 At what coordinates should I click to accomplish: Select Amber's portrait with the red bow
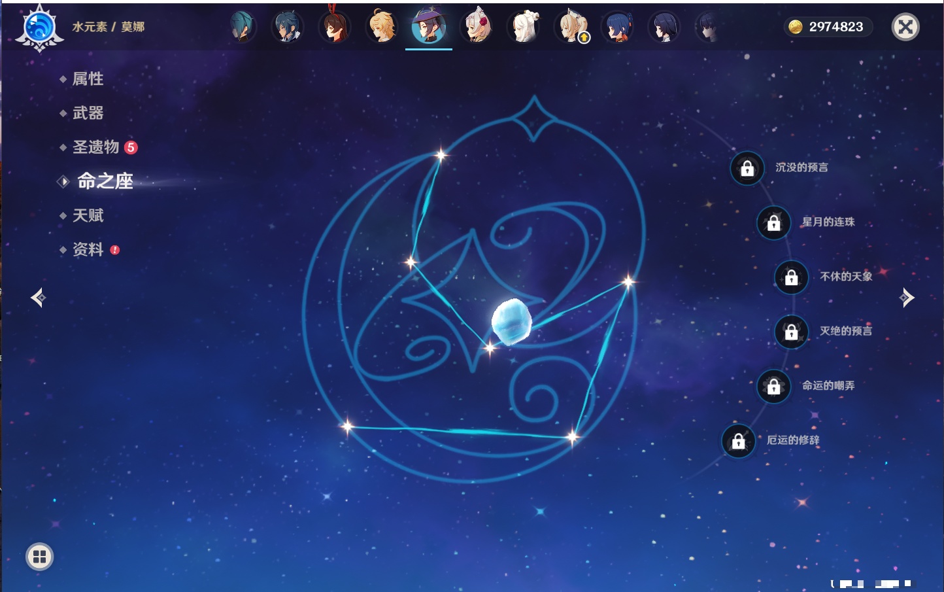pos(335,26)
